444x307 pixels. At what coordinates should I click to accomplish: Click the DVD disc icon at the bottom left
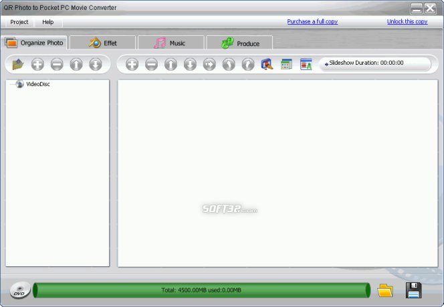pos(20,290)
